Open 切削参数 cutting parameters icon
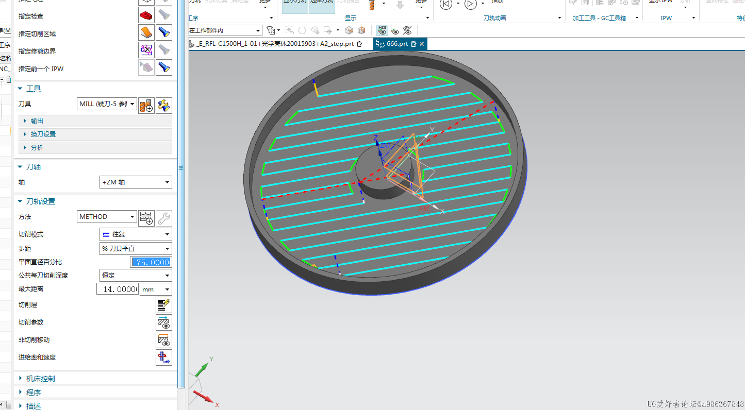The height and width of the screenshot is (410, 745). point(164,322)
